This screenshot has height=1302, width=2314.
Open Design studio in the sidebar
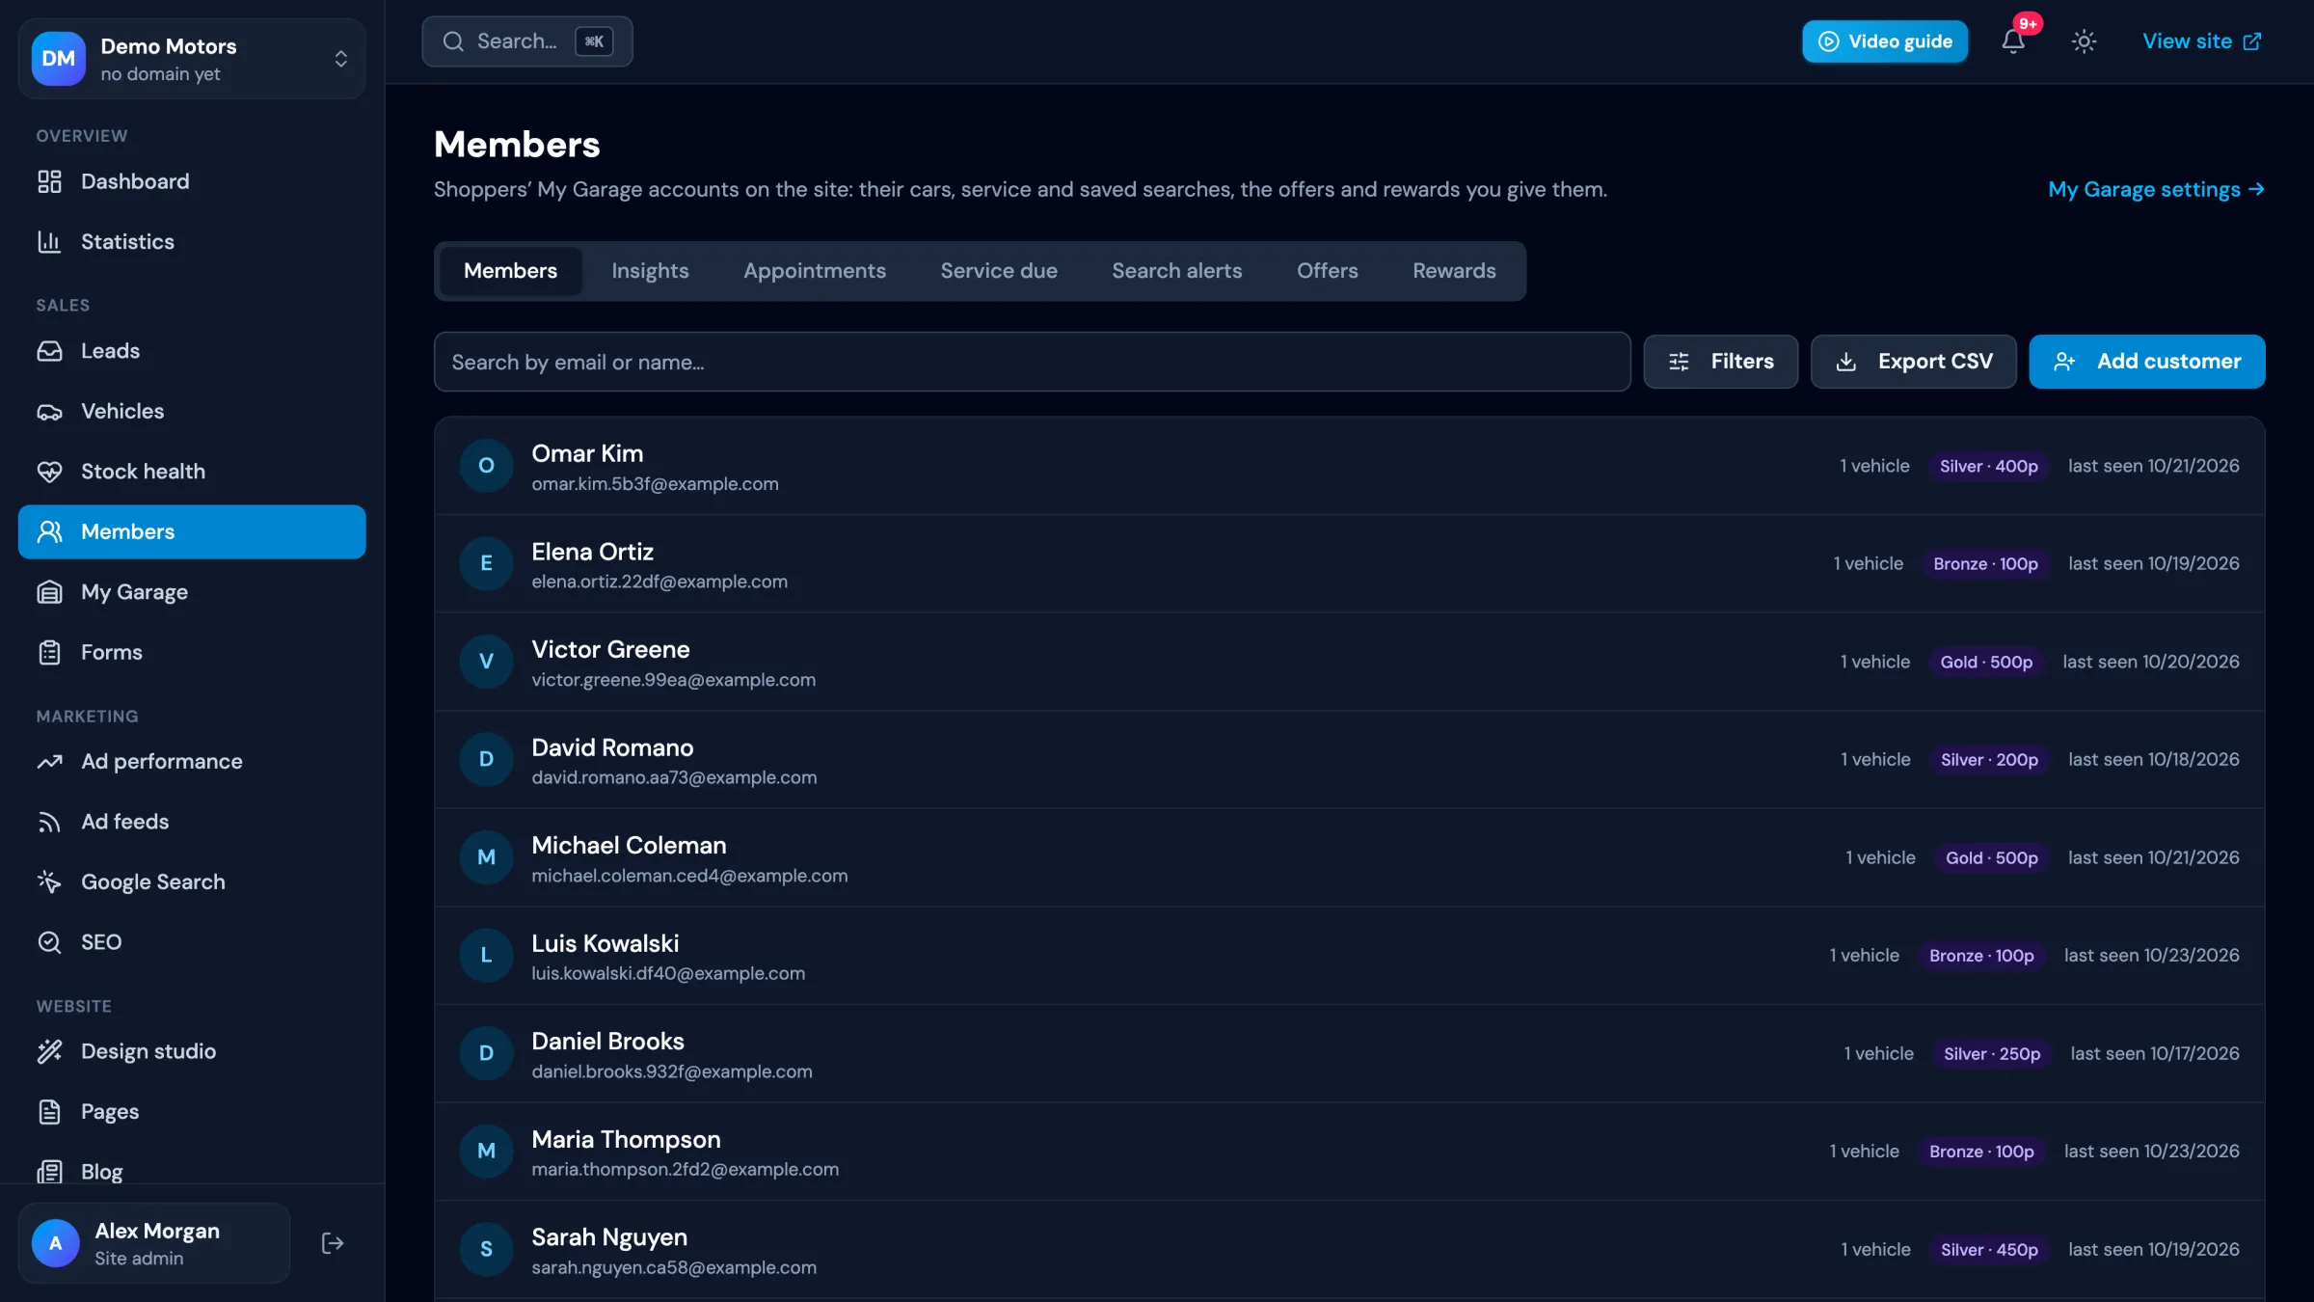click(192, 1051)
